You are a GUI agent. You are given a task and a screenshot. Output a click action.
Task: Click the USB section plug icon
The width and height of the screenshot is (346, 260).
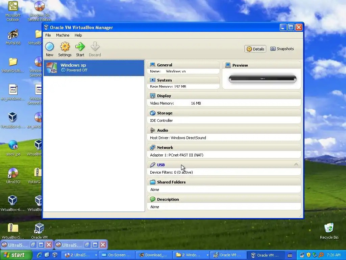click(x=152, y=165)
